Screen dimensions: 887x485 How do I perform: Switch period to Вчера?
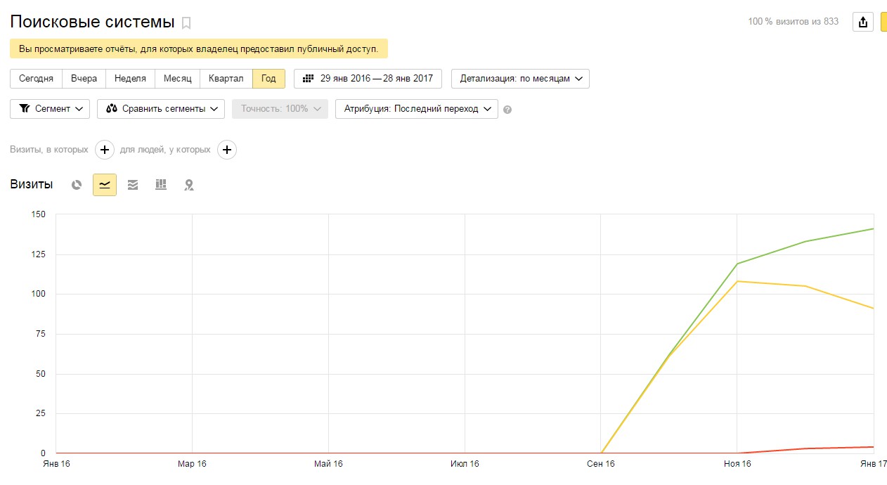[x=84, y=79]
